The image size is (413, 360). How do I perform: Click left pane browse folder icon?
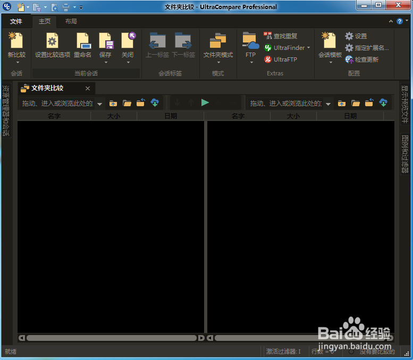click(127, 103)
